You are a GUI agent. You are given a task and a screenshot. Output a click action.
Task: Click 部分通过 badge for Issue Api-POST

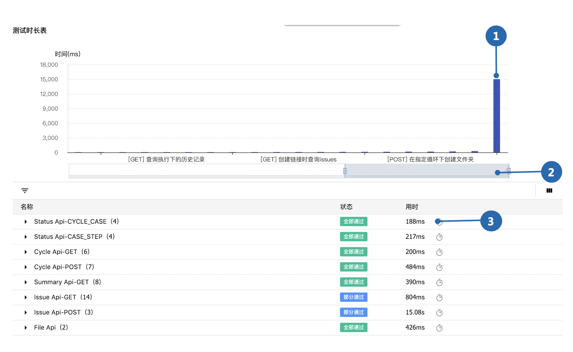pos(354,312)
